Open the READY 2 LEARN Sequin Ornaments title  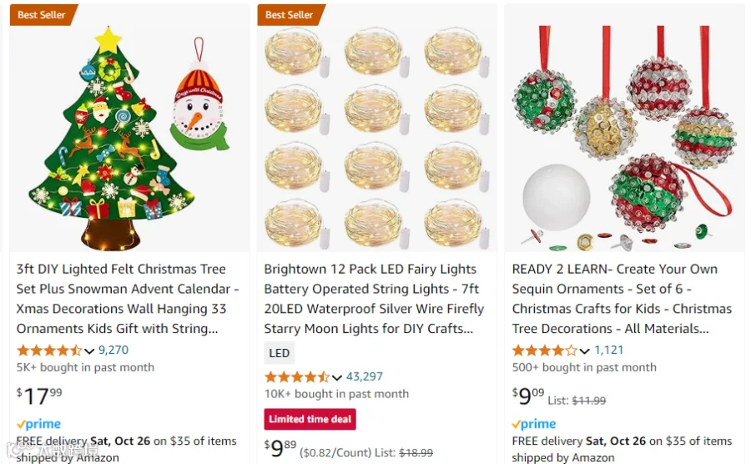pos(622,299)
